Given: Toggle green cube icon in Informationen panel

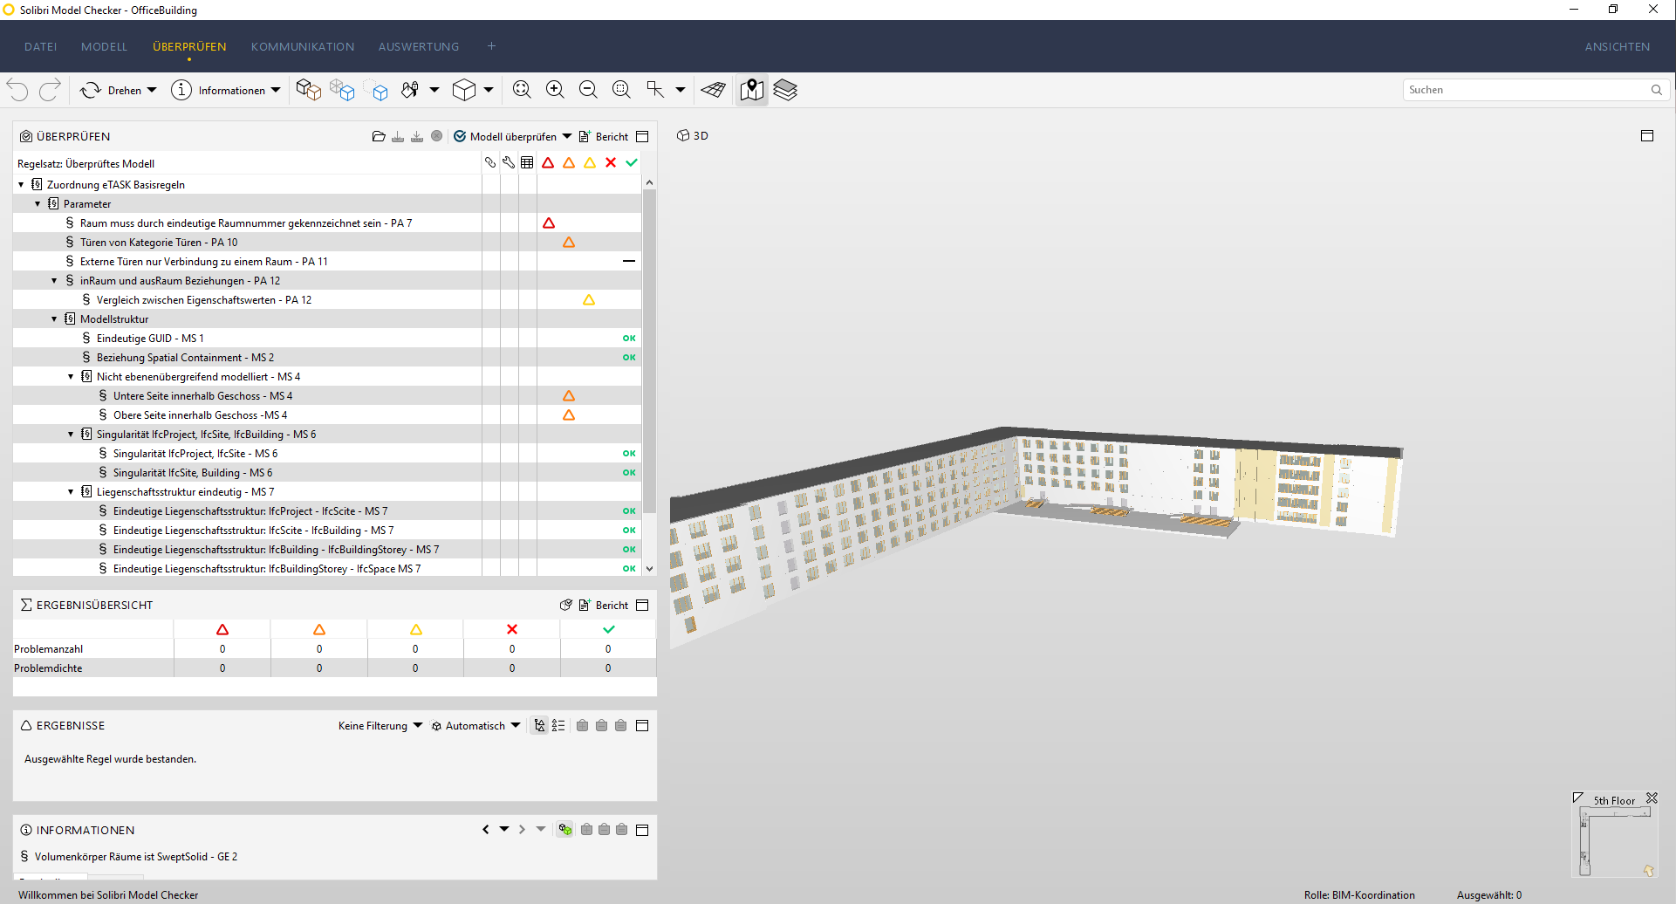Looking at the screenshot, I should point(565,830).
